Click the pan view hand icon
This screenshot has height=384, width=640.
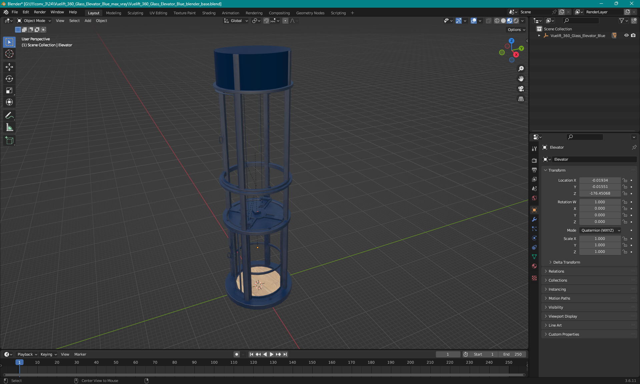click(x=521, y=79)
